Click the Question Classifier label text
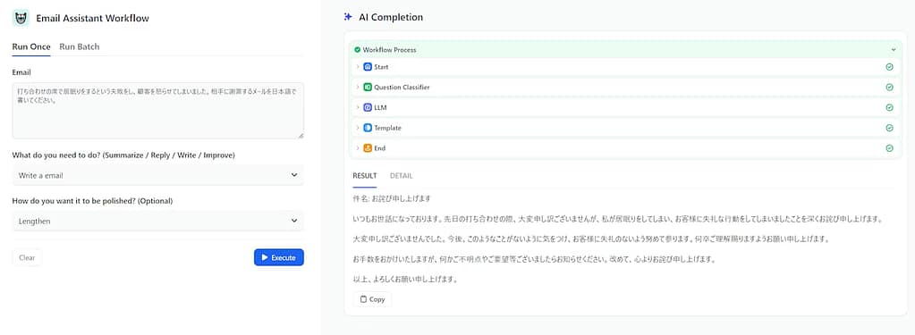Viewport: 915px width, 335px height. tap(402, 88)
